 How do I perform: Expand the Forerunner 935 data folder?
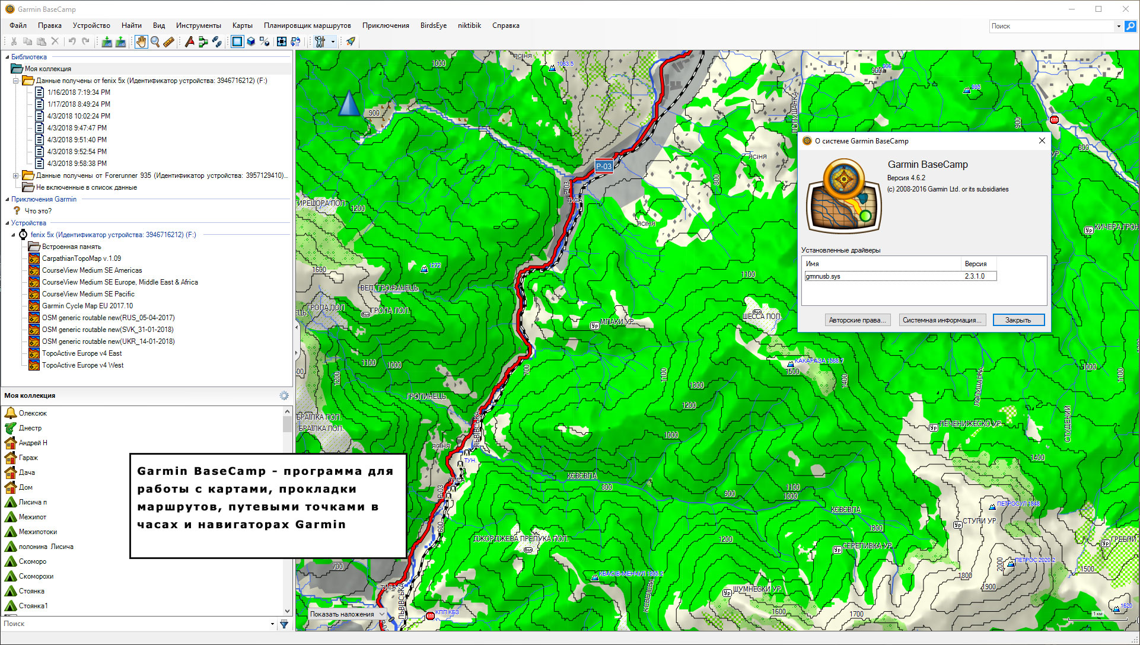[x=15, y=175]
